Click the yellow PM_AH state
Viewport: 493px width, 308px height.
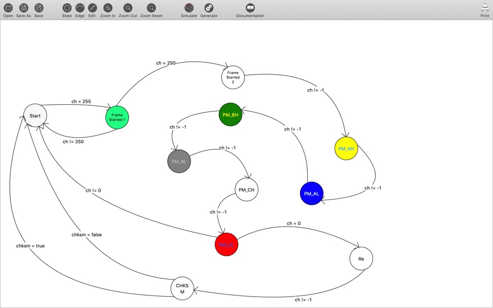click(x=346, y=148)
